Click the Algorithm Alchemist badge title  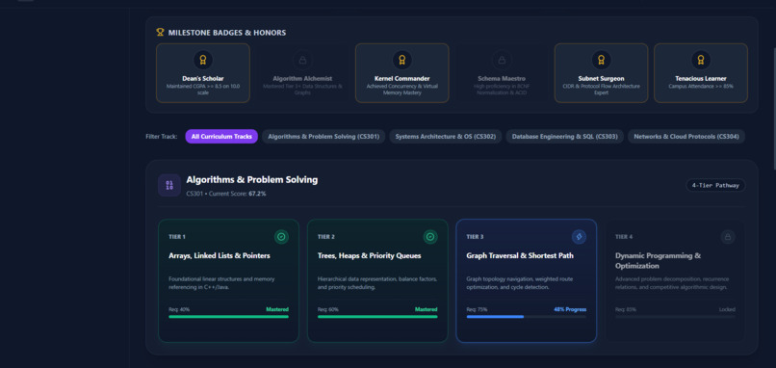302,78
